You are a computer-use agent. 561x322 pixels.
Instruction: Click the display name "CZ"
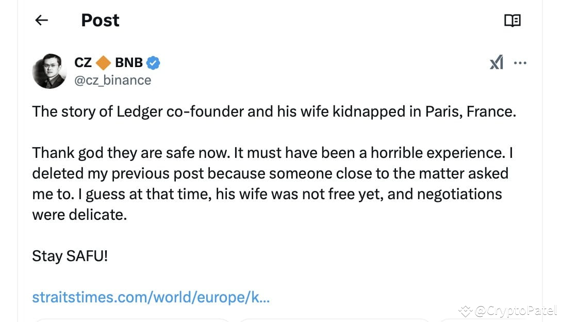(x=83, y=63)
